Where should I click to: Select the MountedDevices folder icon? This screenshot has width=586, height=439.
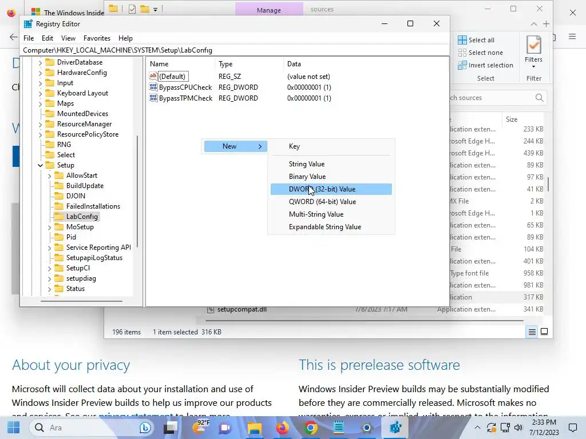[x=50, y=114]
